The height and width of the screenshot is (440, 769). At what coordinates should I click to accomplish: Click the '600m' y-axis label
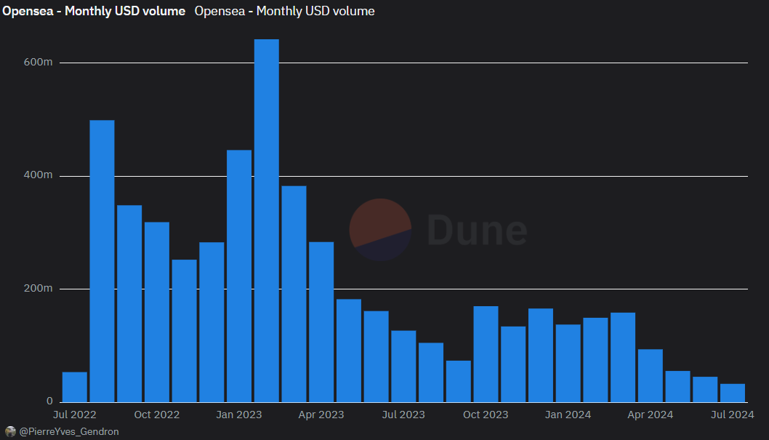point(38,63)
